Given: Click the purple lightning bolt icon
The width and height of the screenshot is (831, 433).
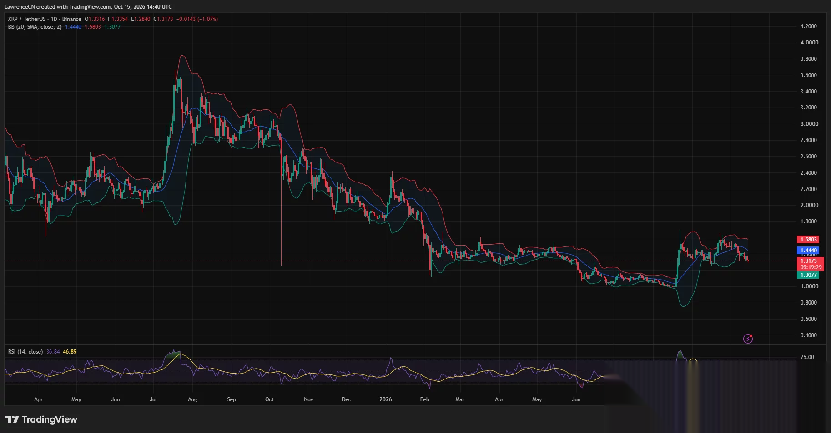Looking at the screenshot, I should (748, 339).
